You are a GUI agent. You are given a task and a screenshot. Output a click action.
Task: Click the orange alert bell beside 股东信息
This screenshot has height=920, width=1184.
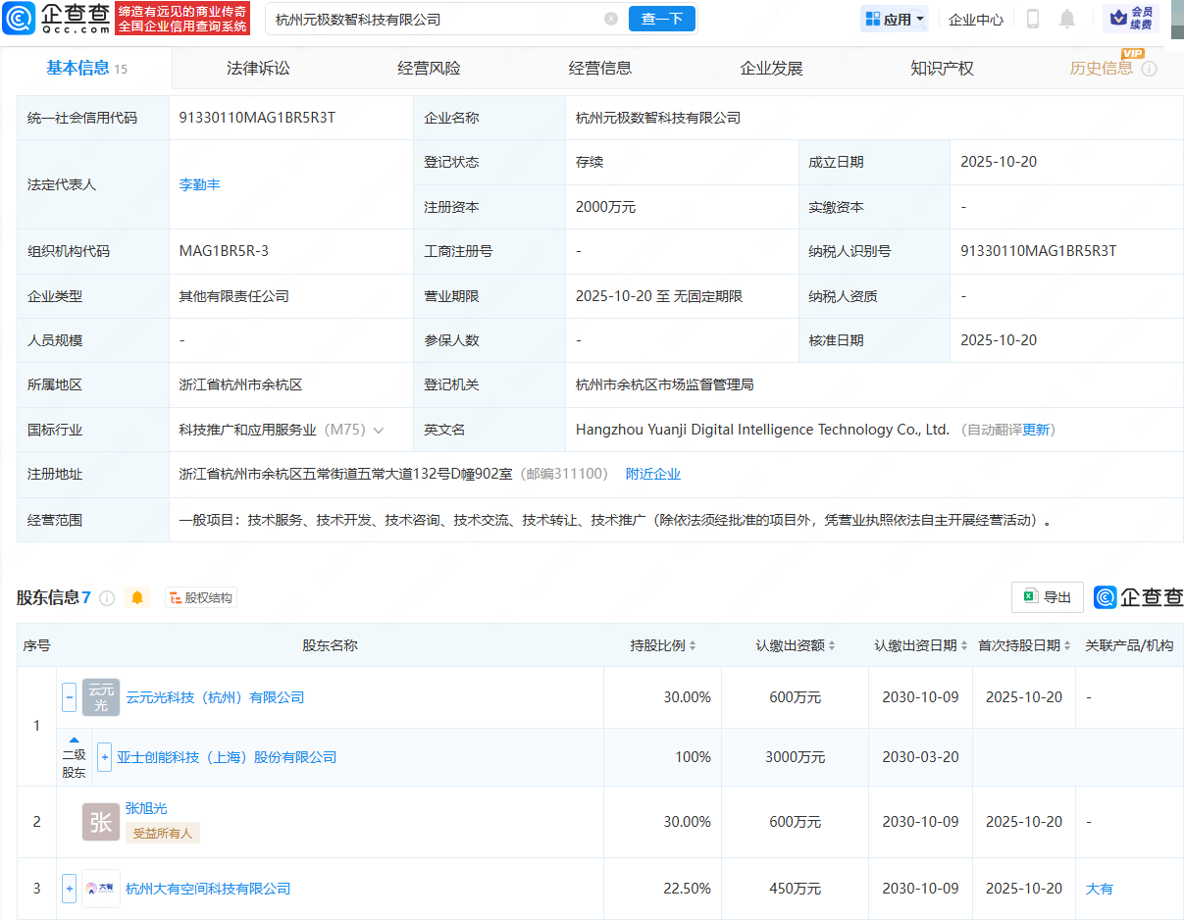[x=137, y=596]
